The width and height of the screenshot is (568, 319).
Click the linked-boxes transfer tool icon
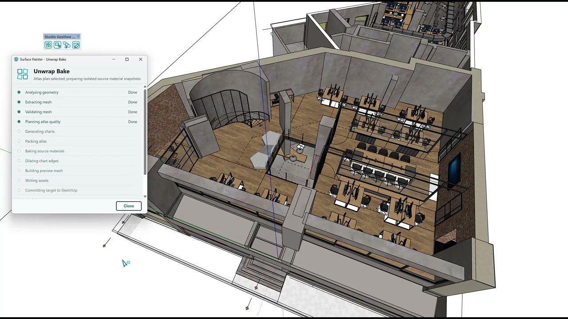coord(67,45)
